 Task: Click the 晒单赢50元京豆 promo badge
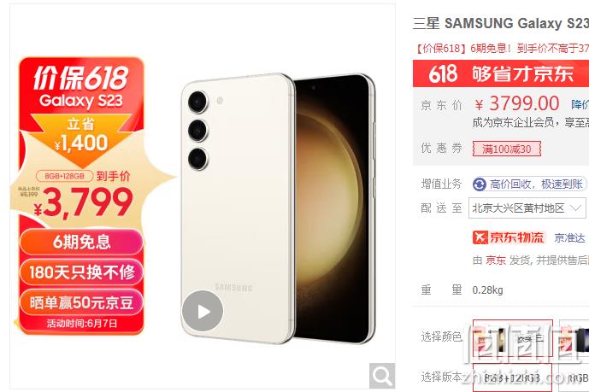coord(81,302)
